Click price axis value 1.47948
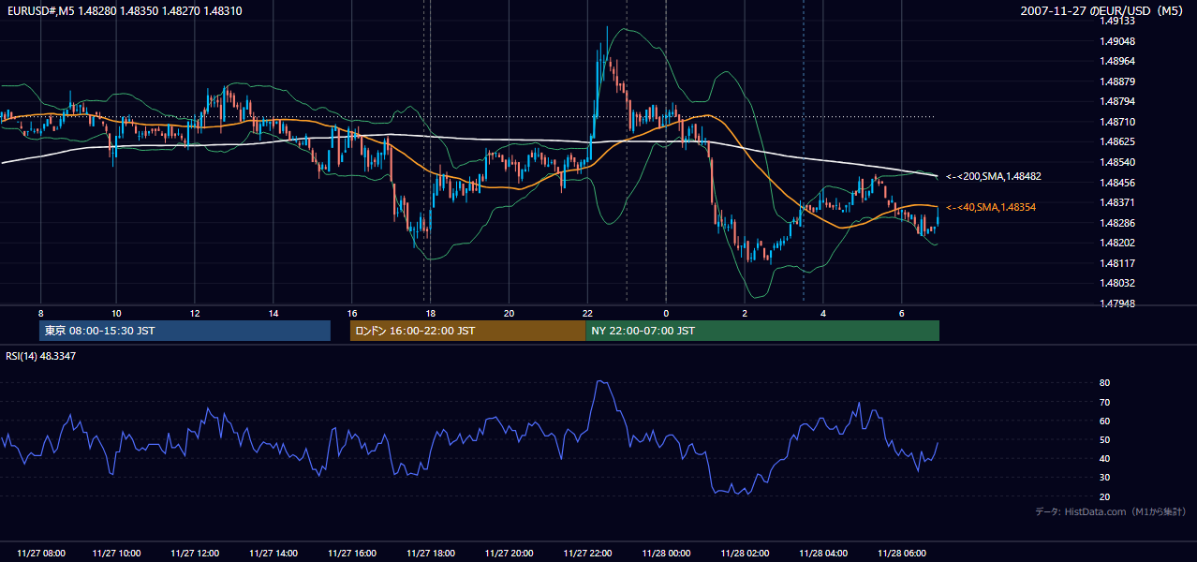This screenshot has width=1197, height=562. pyautogui.click(x=1118, y=303)
